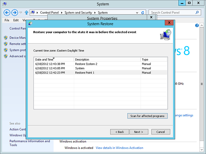Click Scan for affected programs button
This screenshot has width=206, height=154.
[147, 116]
